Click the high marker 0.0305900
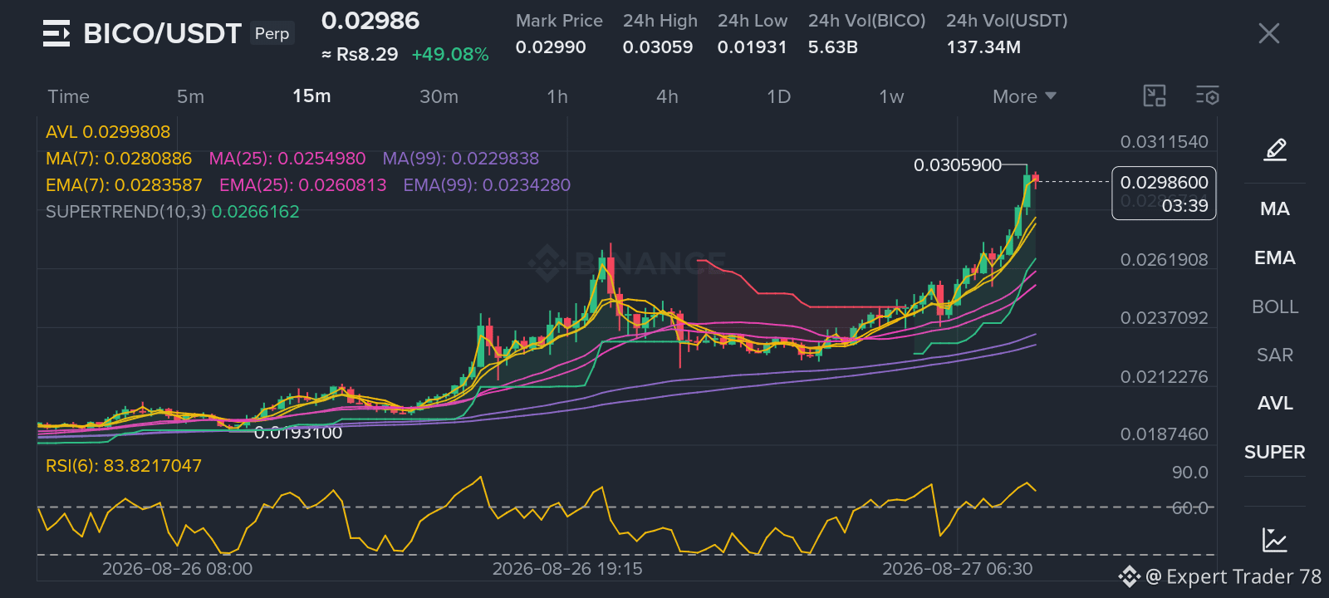Screen dimensions: 1329x598 [x=958, y=165]
